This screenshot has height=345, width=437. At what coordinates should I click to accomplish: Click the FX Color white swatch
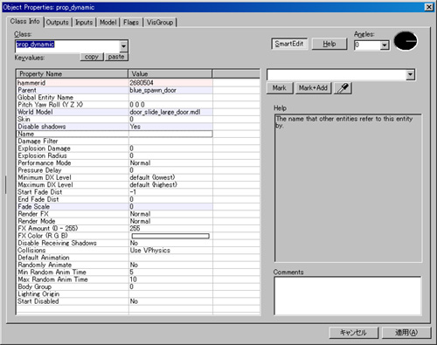170,236
